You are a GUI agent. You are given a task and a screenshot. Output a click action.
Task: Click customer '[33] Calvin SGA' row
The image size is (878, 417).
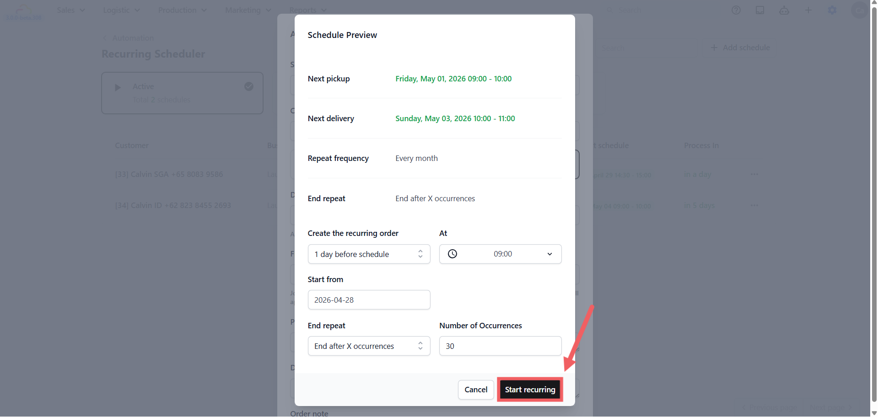click(x=169, y=174)
